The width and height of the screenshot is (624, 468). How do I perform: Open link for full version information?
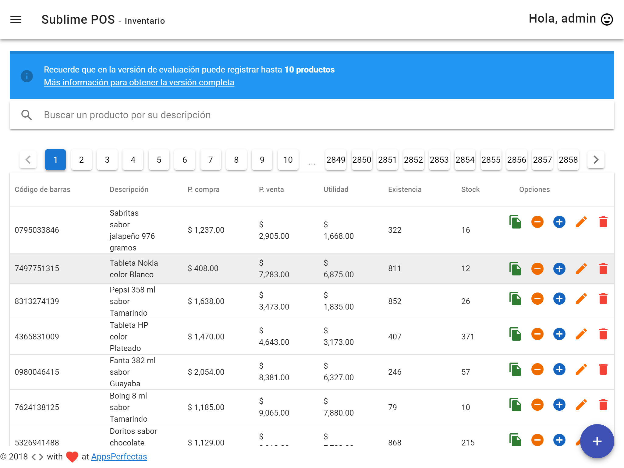139,83
